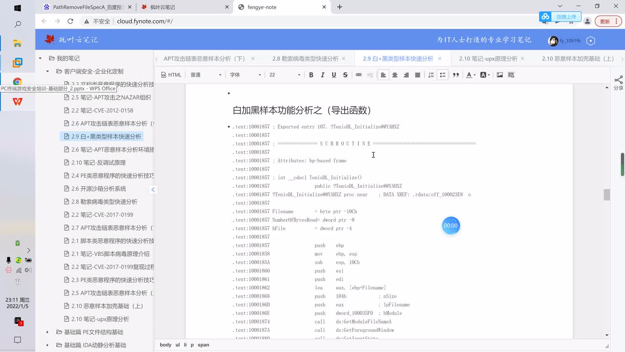Viewport: 625px width, 352px height.
Task: Open the font color picker
Action: [470, 75]
